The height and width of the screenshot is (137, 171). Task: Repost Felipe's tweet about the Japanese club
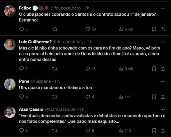click(x=55, y=29)
